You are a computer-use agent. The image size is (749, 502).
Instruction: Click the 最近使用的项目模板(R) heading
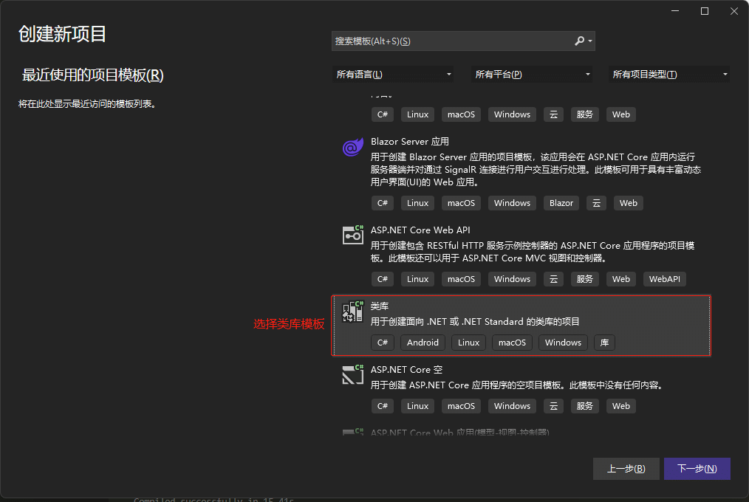coord(92,75)
